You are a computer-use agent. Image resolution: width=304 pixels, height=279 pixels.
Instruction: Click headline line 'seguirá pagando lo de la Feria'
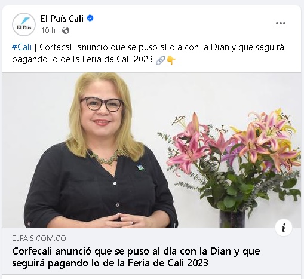click(110, 263)
